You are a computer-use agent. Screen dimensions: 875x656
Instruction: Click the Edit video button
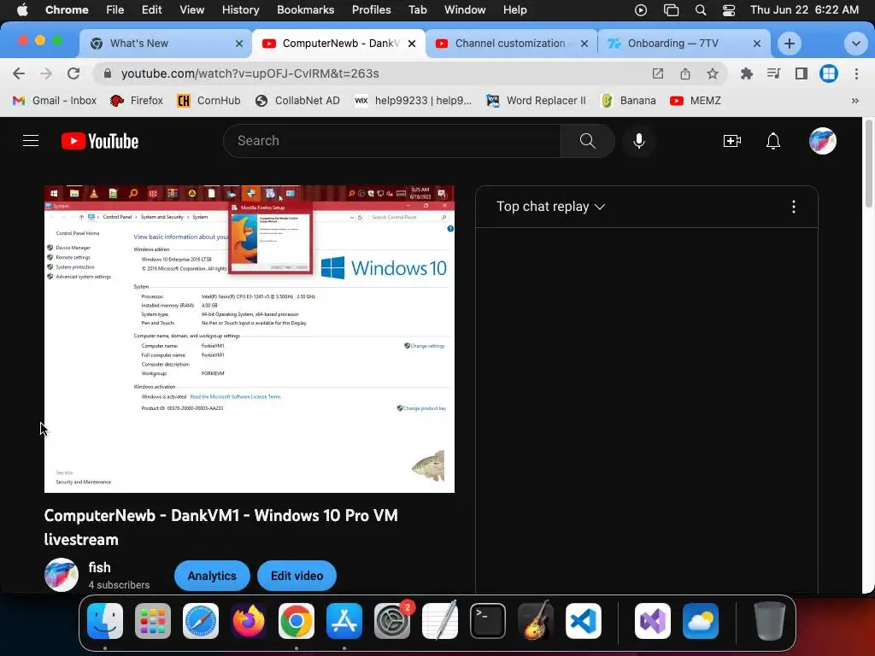[x=297, y=576]
